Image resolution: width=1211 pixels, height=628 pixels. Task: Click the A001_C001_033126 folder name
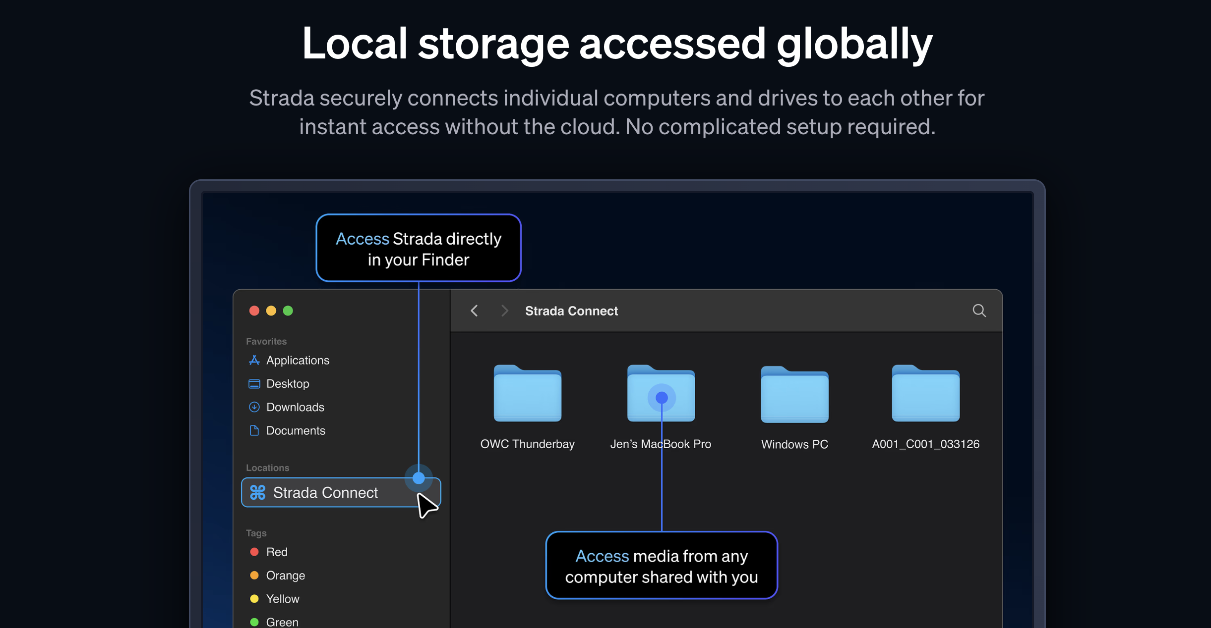pos(925,444)
